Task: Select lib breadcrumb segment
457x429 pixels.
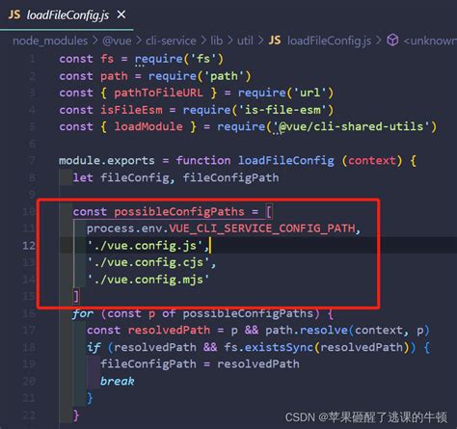Action: pyautogui.click(x=217, y=40)
